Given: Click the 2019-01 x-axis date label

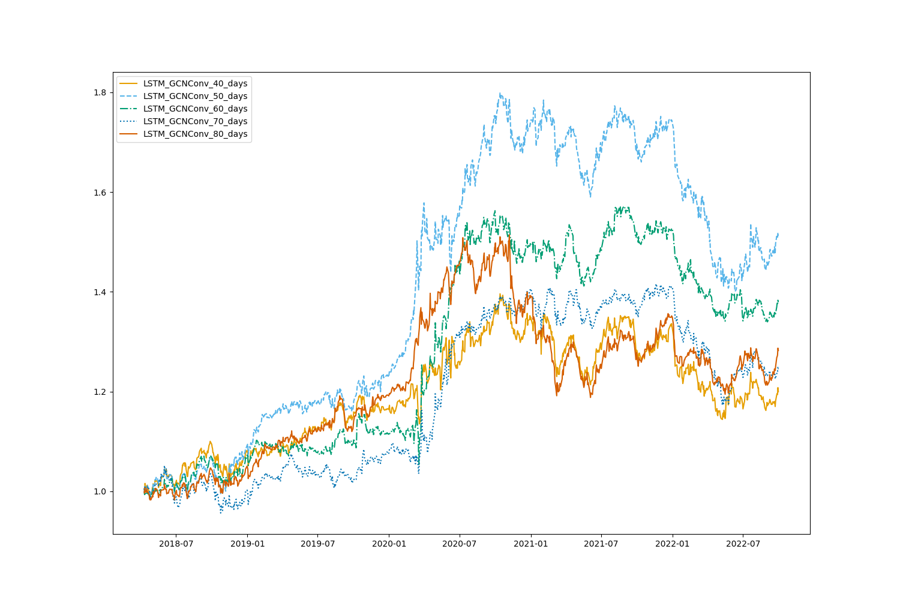Looking at the screenshot, I should coord(247,544).
